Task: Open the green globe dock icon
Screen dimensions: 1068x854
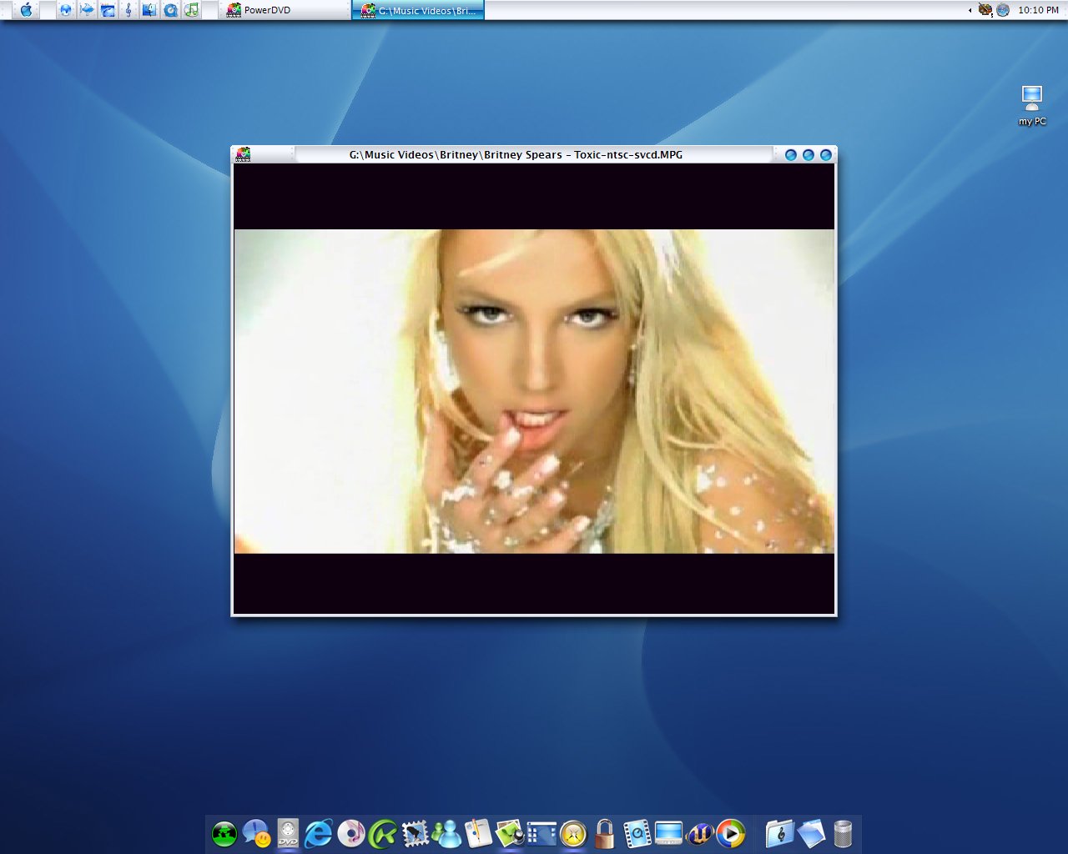Action: click(224, 833)
